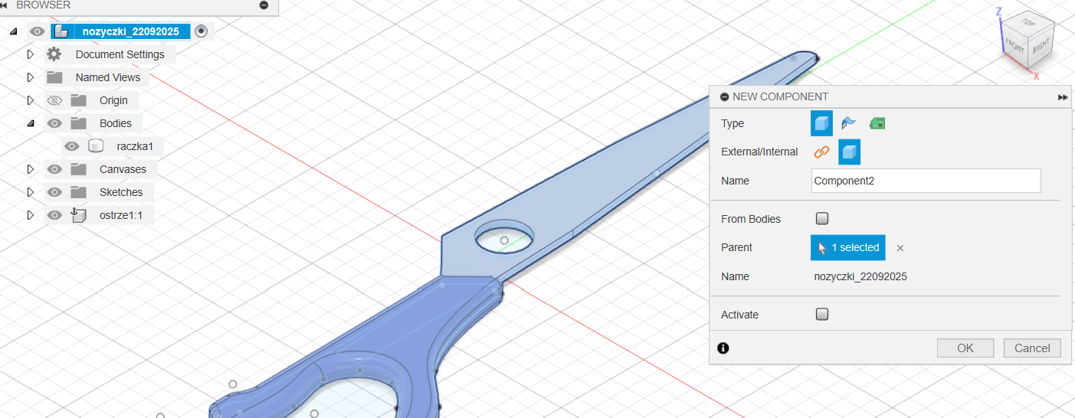Image resolution: width=1075 pixels, height=418 pixels.
Task: Cancel the New Component dialog
Action: pos(1031,348)
